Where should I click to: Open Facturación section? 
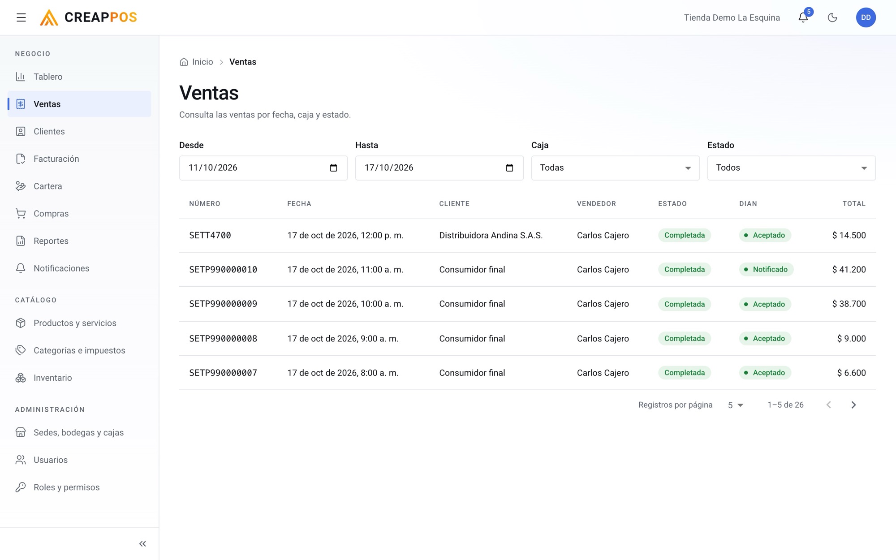point(79,159)
